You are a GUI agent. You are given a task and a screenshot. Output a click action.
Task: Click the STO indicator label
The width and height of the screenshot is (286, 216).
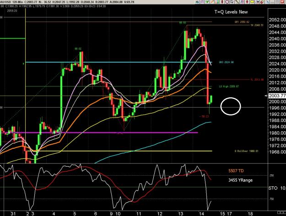click(x=273, y=188)
